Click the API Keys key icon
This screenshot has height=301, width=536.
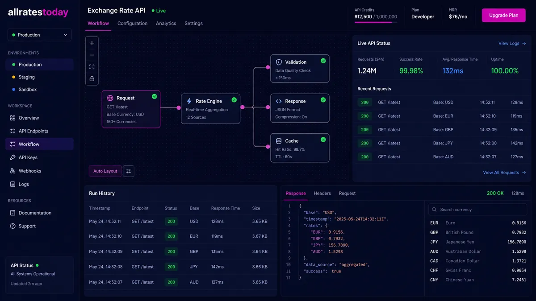(13, 157)
